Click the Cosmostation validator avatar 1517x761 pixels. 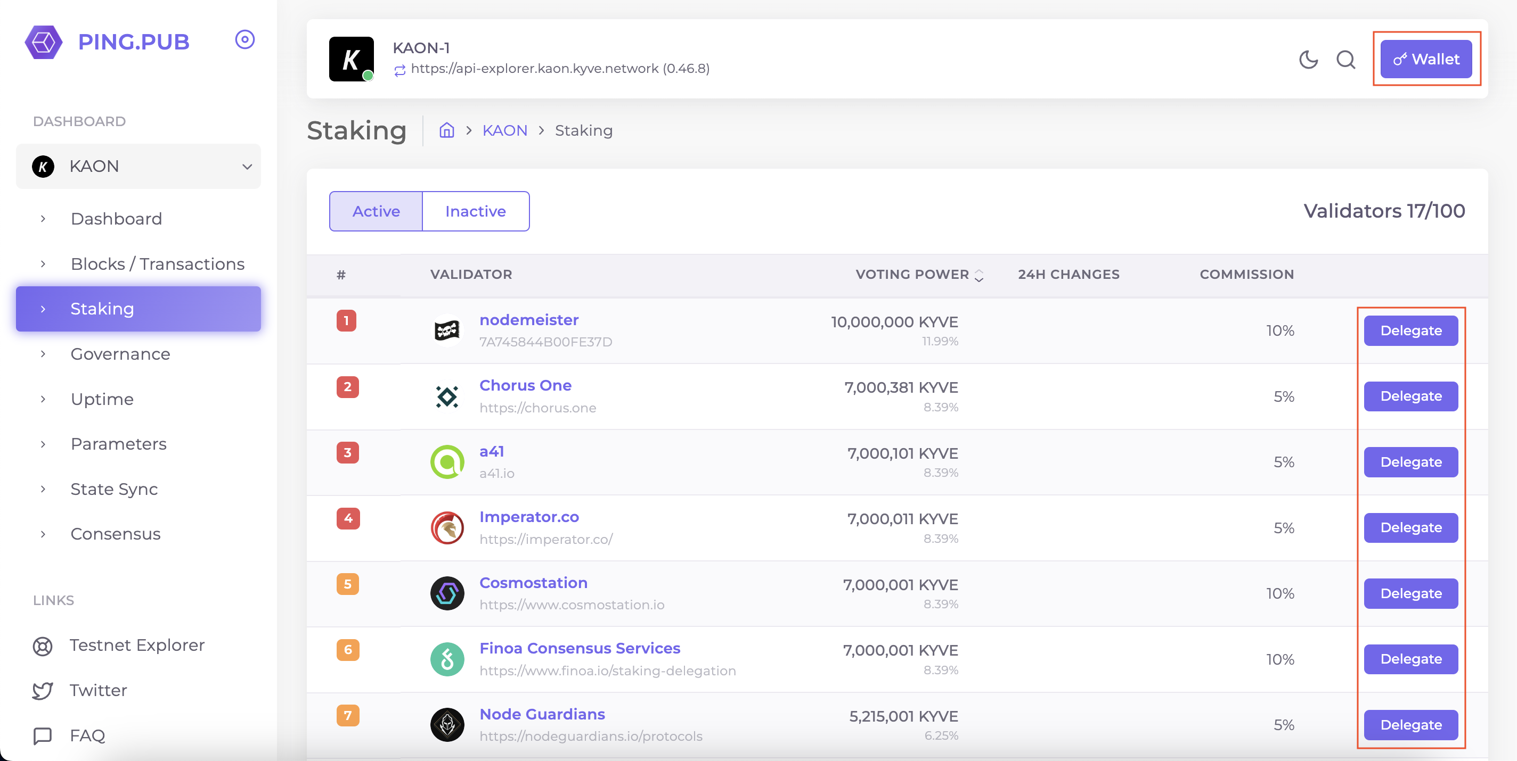coord(447,593)
